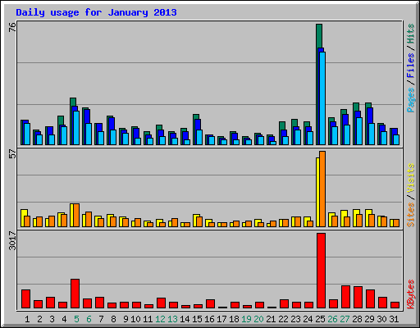Click day '1' on the x-axis
Viewport: 420px width, 328px height.
27,319
